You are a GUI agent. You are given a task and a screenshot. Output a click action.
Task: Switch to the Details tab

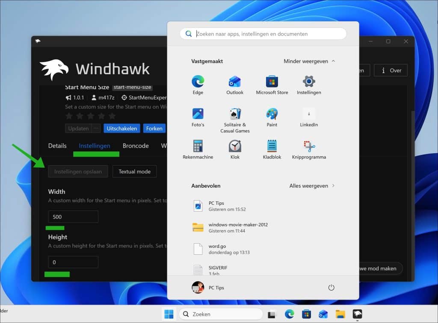[57, 145]
